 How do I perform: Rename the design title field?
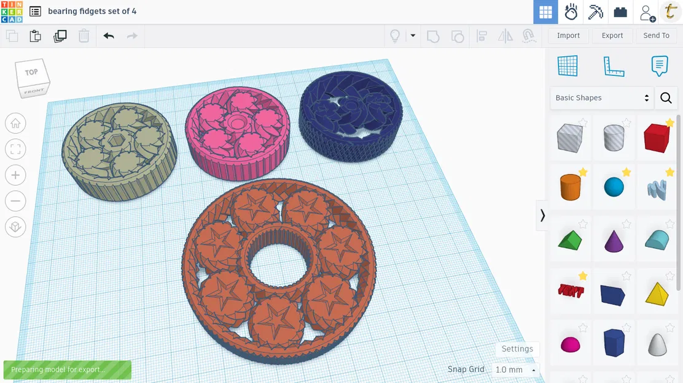[93, 11]
